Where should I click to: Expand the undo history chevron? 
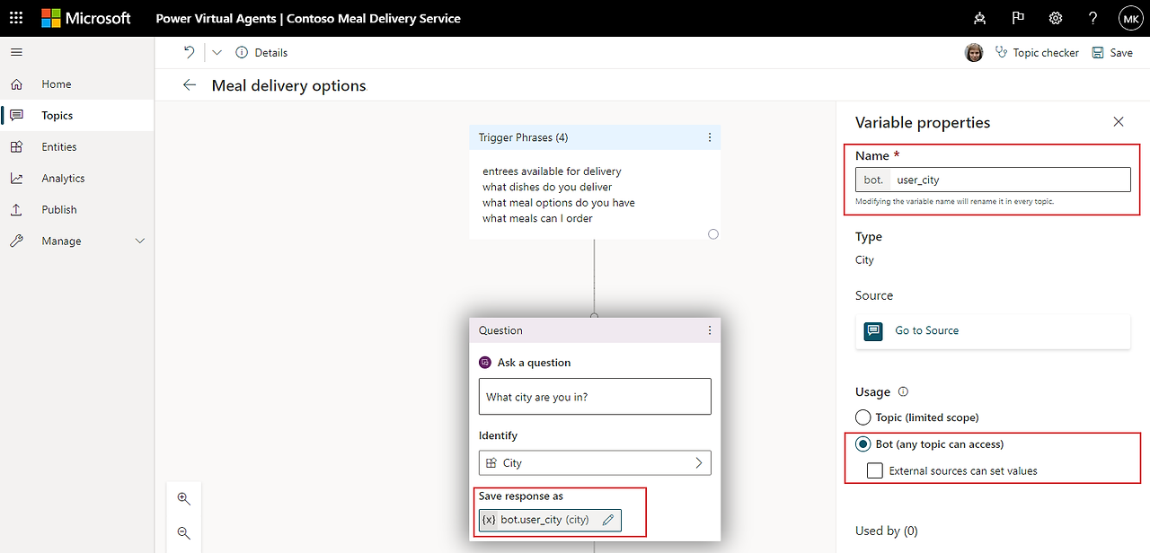[x=217, y=52]
